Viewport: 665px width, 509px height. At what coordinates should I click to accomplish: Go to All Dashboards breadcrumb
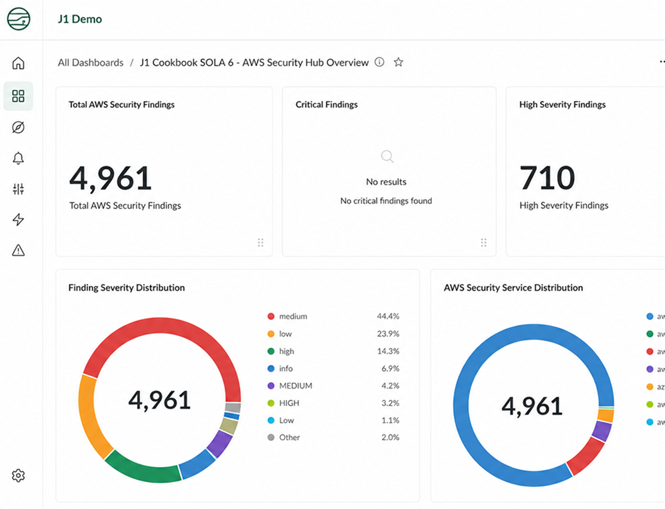click(91, 63)
